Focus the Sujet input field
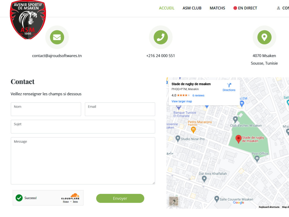This screenshot has height=217, width=289. click(83, 127)
